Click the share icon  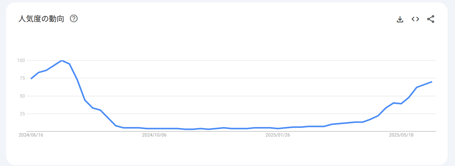coord(431,19)
